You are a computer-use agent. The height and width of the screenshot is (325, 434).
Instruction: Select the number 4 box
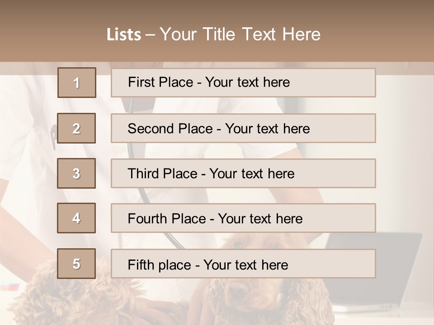point(77,218)
